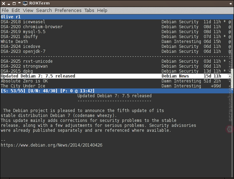Screen dimensions: 234x179
Task: Select the DSA-2922 strongswan entry
Action: point(116,66)
